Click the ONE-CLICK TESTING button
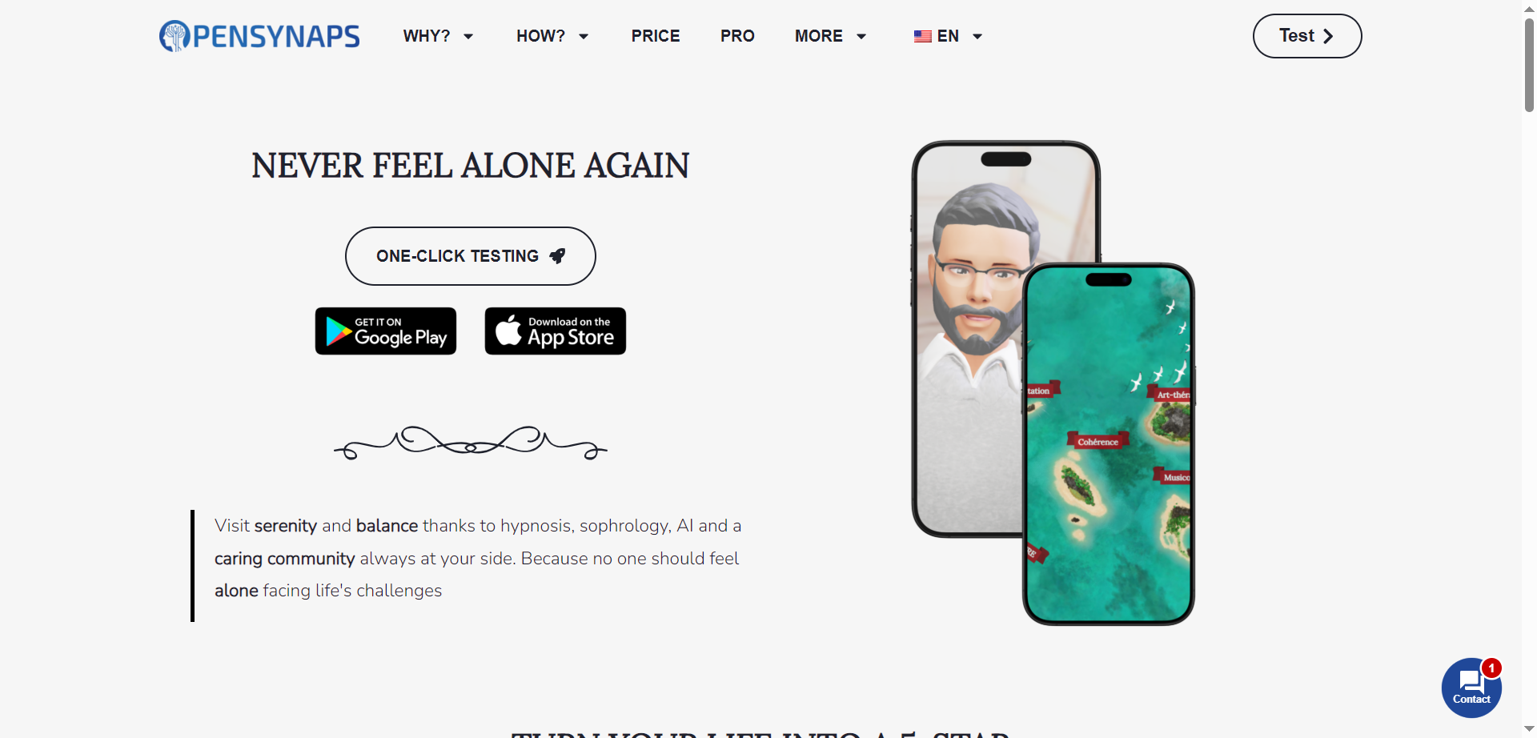 [471, 256]
